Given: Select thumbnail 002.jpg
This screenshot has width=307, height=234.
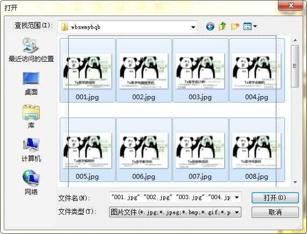Looking at the screenshot, I should [x=144, y=70].
